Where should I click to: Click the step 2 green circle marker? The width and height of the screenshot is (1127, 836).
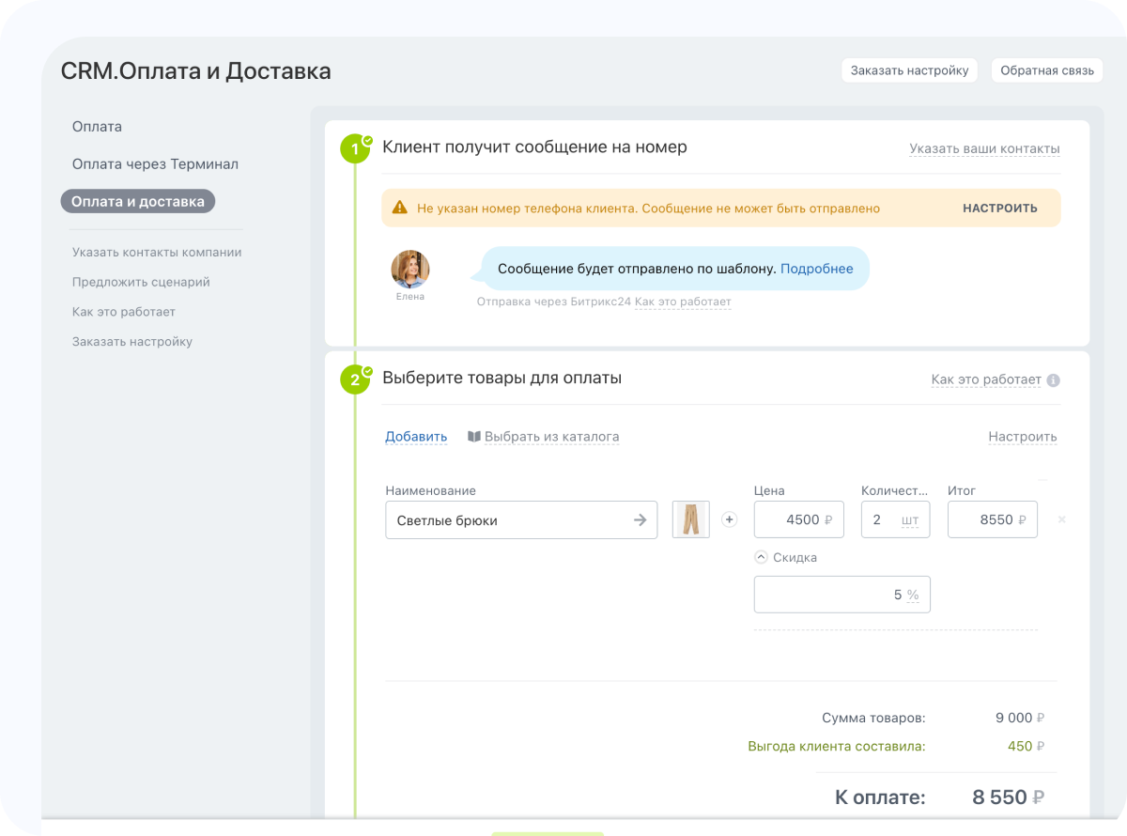tap(355, 379)
